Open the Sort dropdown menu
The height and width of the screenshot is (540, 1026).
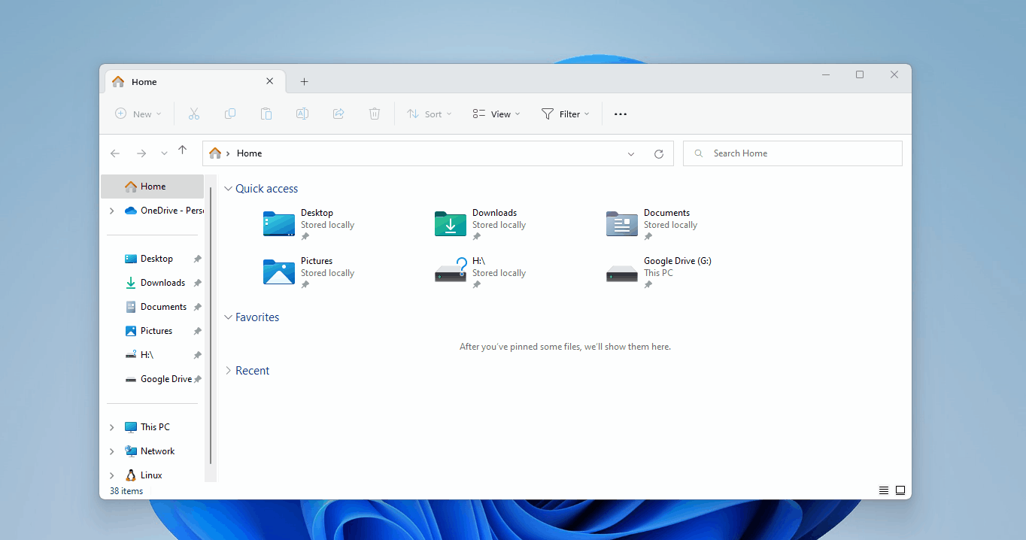tap(430, 114)
